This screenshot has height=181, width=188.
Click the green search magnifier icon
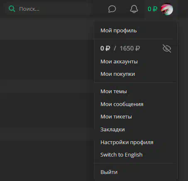pyautogui.click(x=12, y=9)
